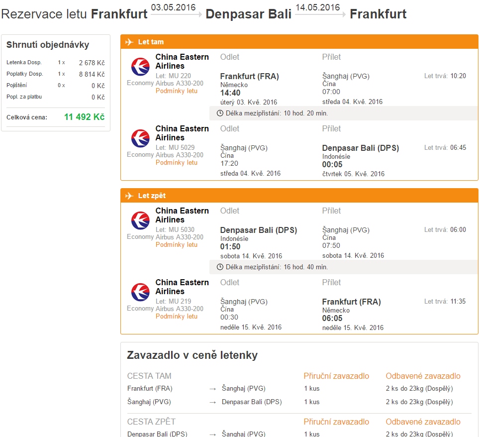Image resolution: width=480 pixels, height=437 pixels.
Task: Click the Pojištění row label
Action: point(16,85)
